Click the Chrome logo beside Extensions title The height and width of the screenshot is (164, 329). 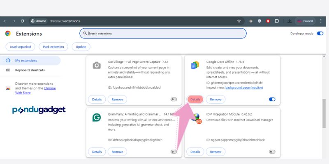[x=8, y=34]
